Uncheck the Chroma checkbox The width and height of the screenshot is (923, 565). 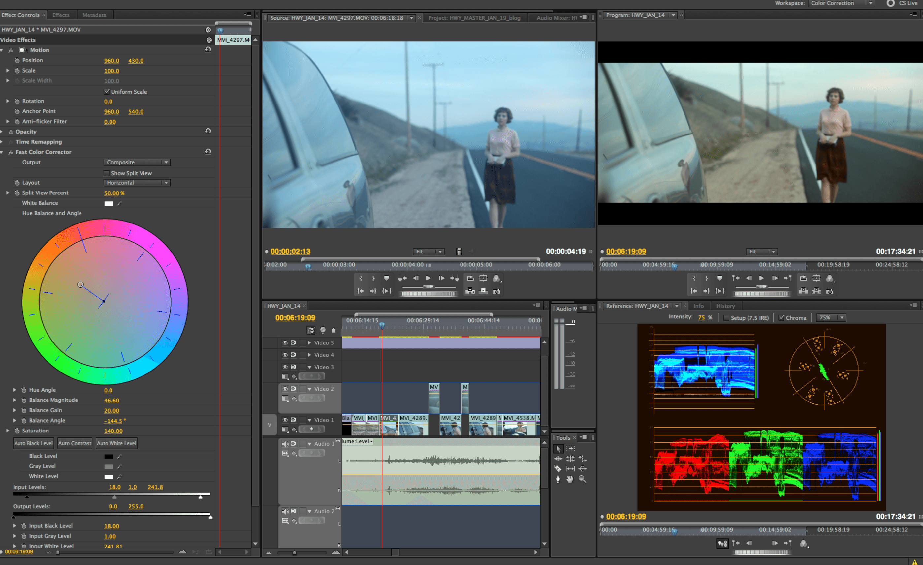(x=782, y=318)
